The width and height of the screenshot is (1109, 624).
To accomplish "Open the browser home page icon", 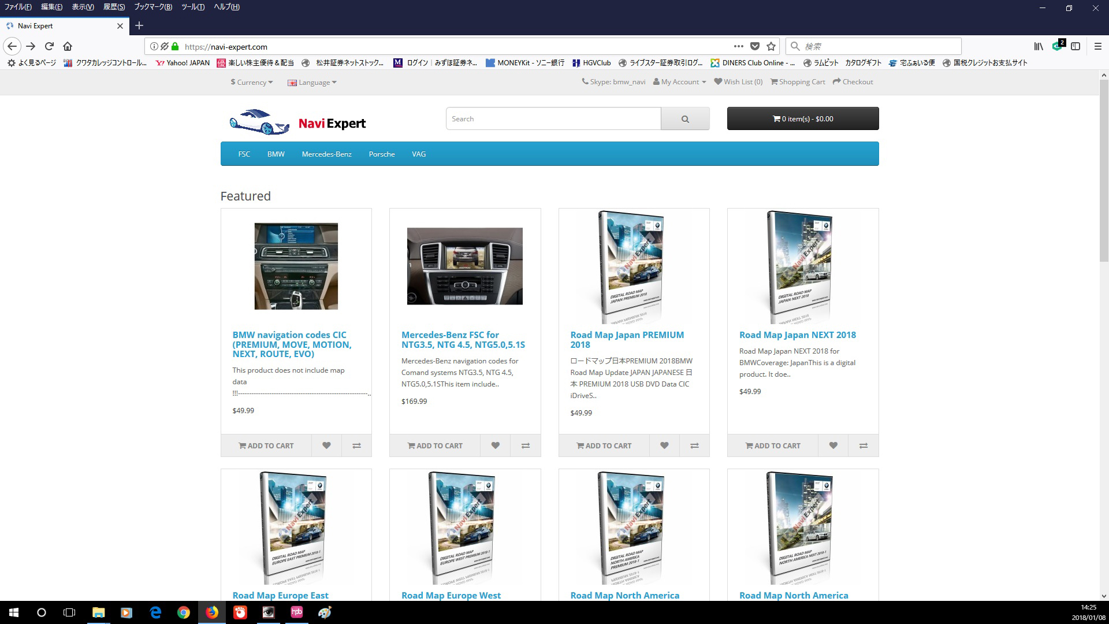I will point(68,46).
